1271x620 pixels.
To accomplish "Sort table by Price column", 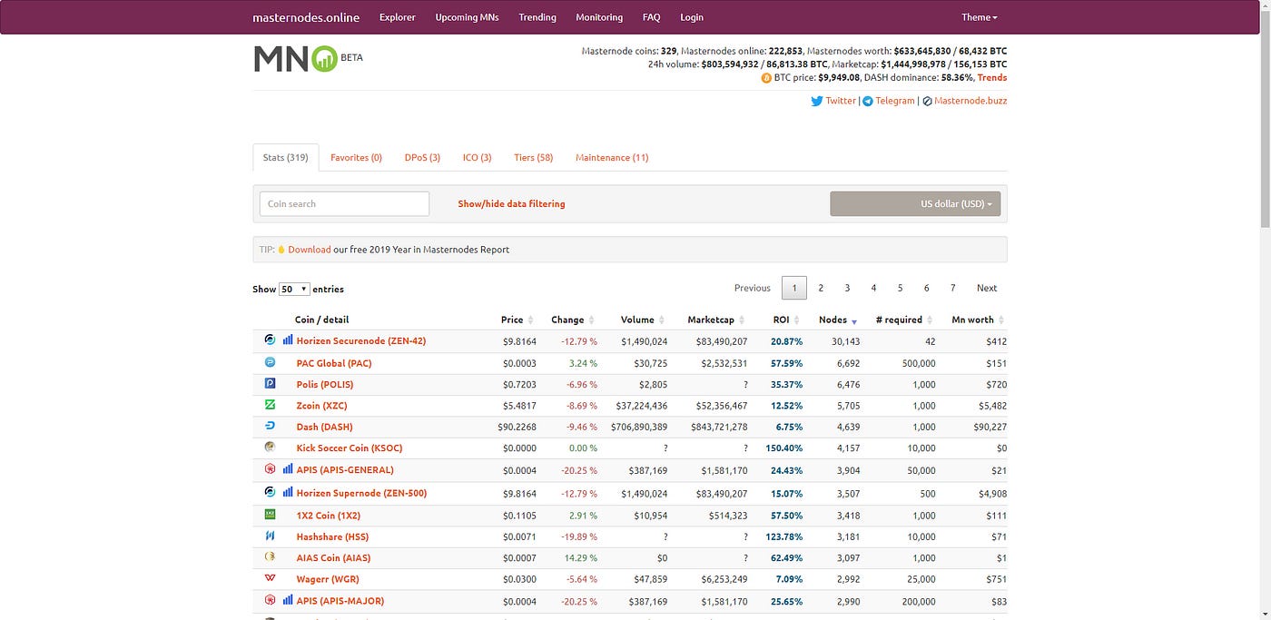I will click(516, 320).
